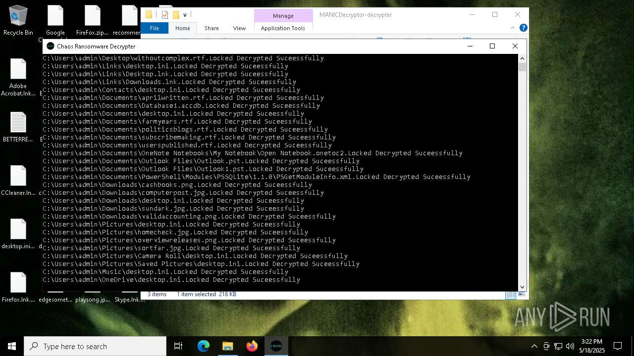
Task: Select the Firefox.lnk desktop file
Action: tap(18, 287)
